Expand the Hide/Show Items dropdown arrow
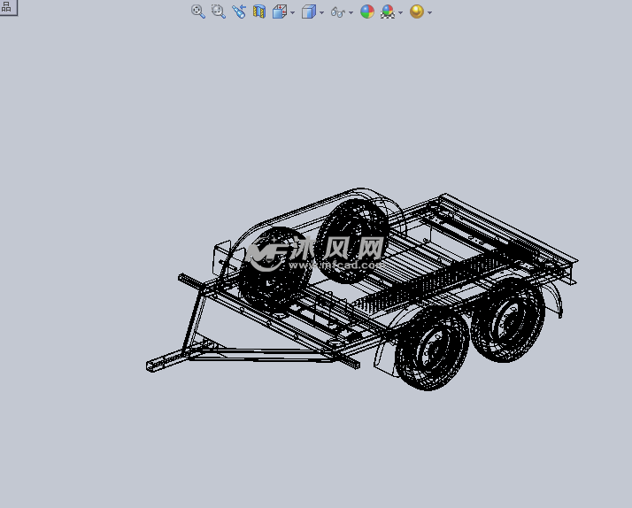Image resolution: width=632 pixels, height=508 pixels. click(351, 12)
